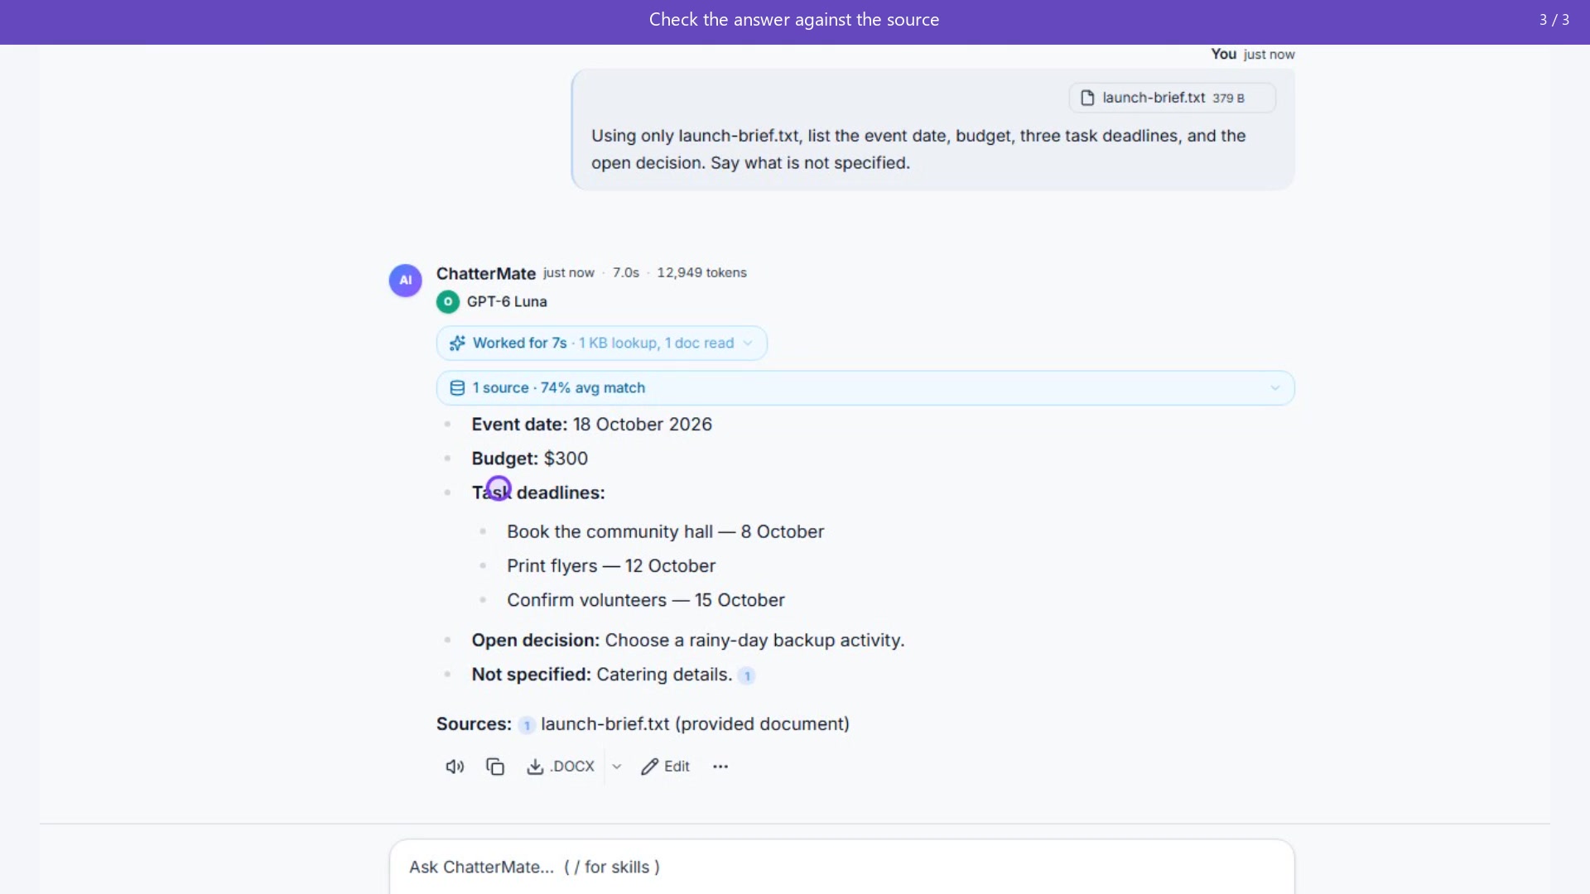Click the 'Budget: $300' line
This screenshot has height=894, width=1590.
tap(529, 458)
